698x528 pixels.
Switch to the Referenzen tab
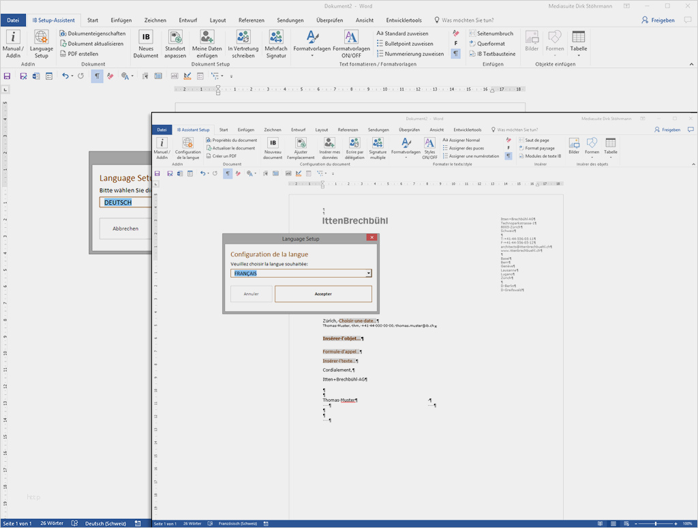pyautogui.click(x=252, y=20)
